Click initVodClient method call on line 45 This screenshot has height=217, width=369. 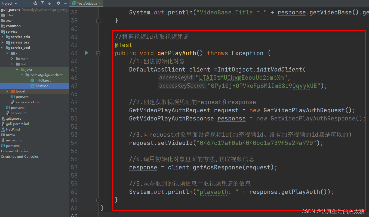tap(279, 69)
